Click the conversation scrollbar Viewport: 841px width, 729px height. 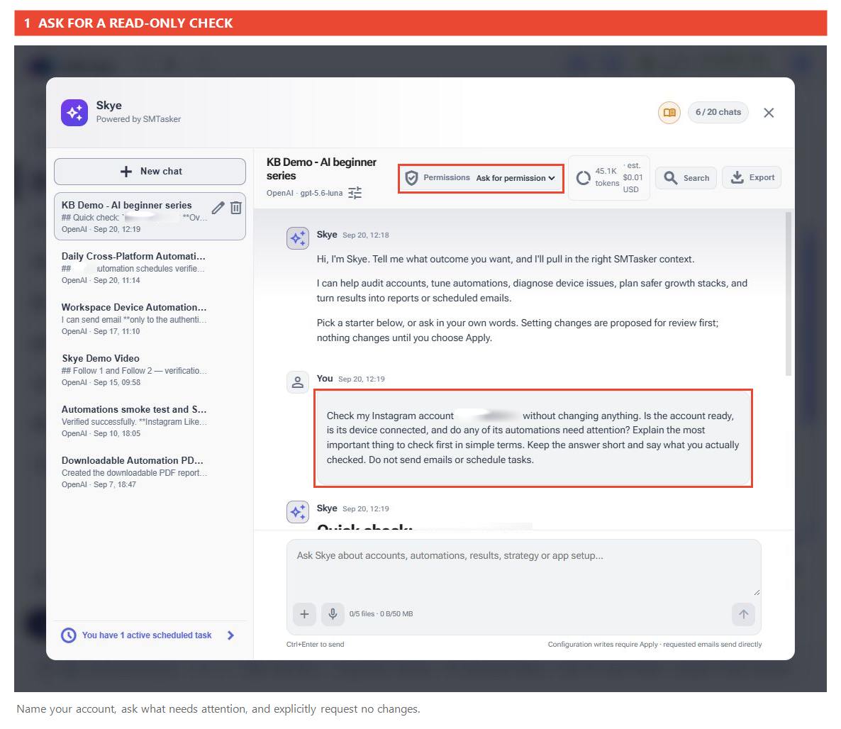[x=788, y=294]
